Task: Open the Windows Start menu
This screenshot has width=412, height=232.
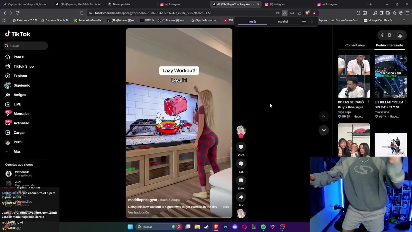Action: click(x=130, y=227)
